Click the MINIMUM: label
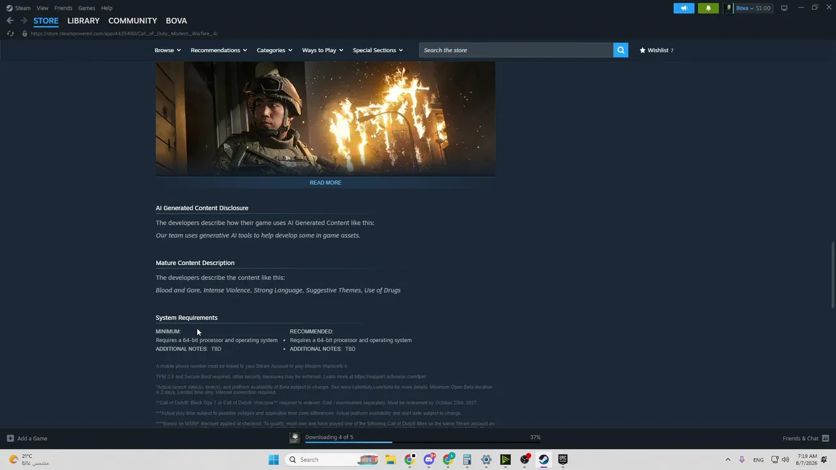836x470 pixels. [168, 332]
